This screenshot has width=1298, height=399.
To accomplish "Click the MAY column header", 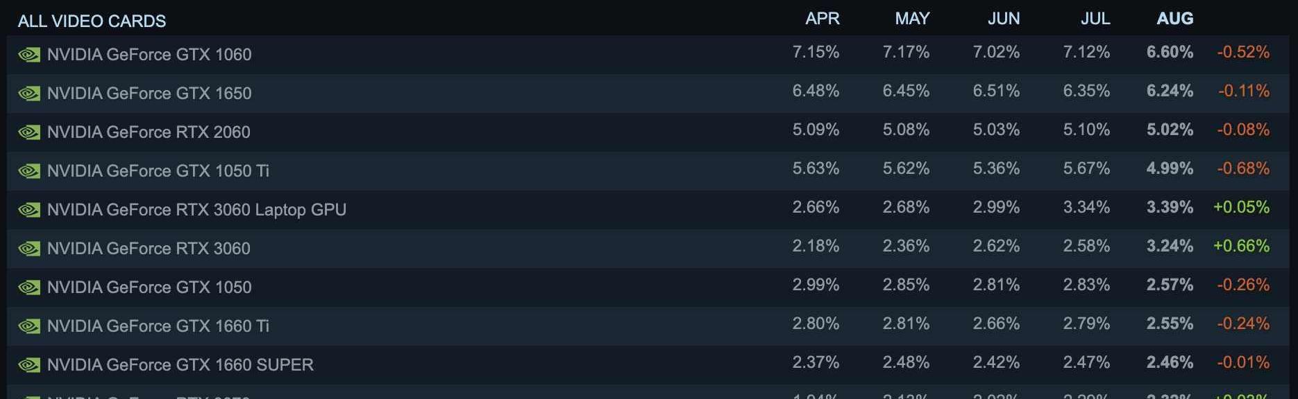I will [912, 19].
